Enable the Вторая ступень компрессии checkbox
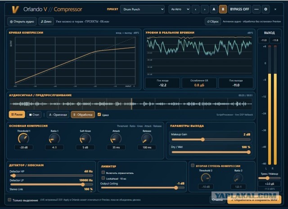The image size is (288, 209). click(x=193, y=165)
